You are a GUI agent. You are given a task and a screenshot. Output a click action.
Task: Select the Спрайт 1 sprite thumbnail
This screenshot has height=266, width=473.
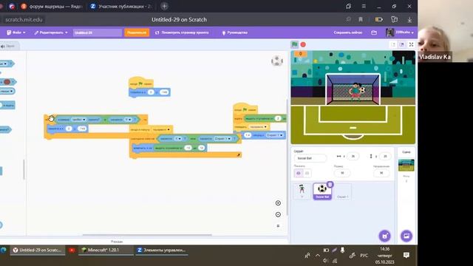click(342, 191)
